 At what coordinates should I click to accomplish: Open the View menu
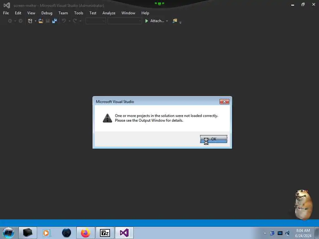31,13
